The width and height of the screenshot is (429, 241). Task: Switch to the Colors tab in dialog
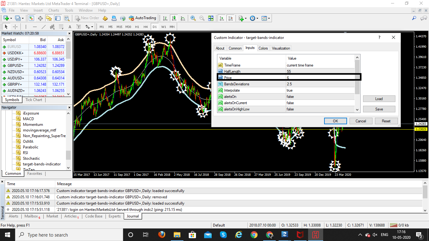point(263,48)
